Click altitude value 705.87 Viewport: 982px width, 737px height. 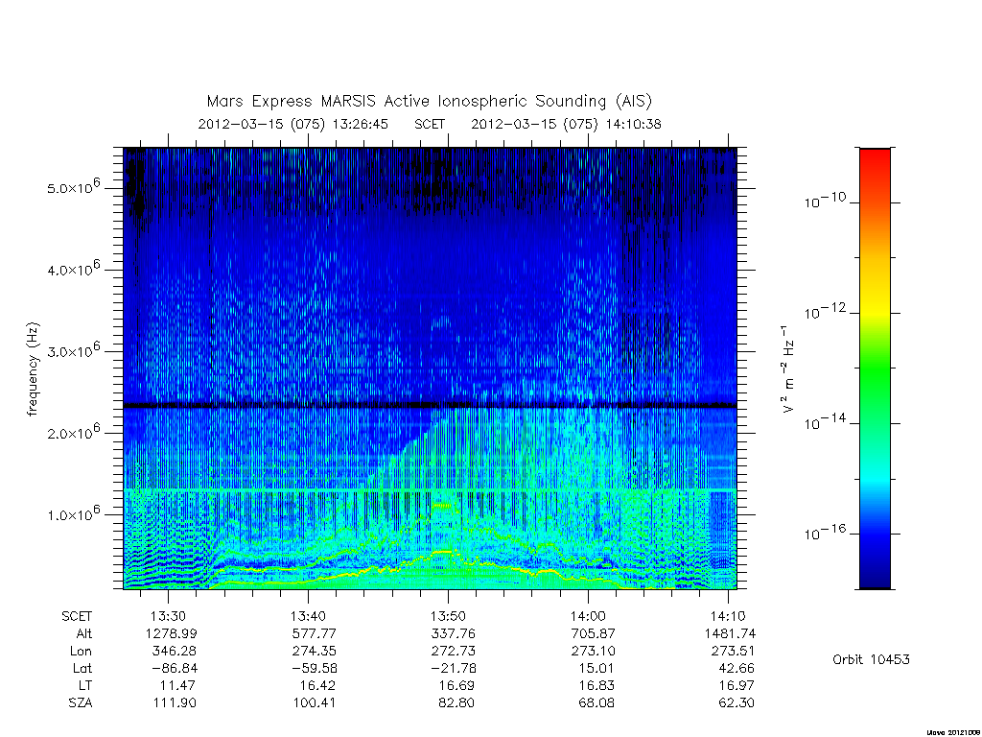[x=593, y=633]
